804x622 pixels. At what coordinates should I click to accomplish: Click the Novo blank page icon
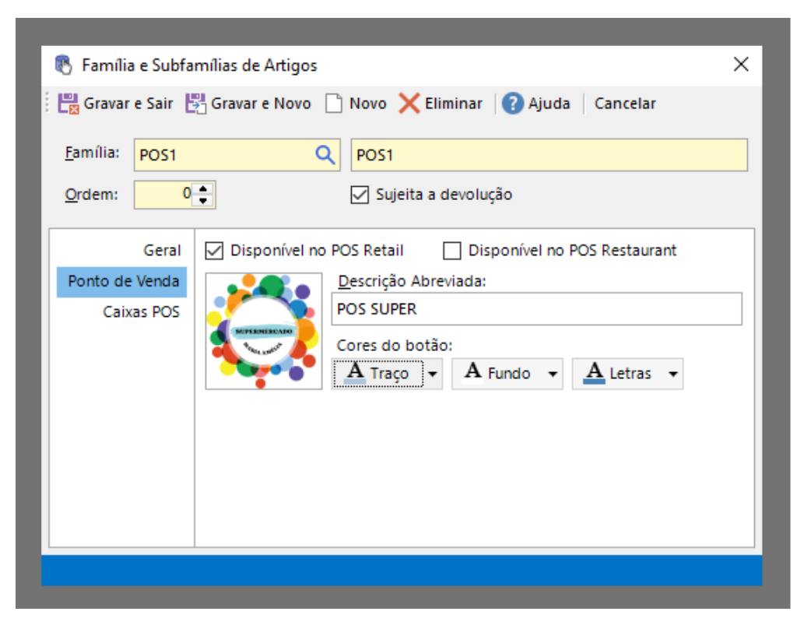click(x=334, y=104)
